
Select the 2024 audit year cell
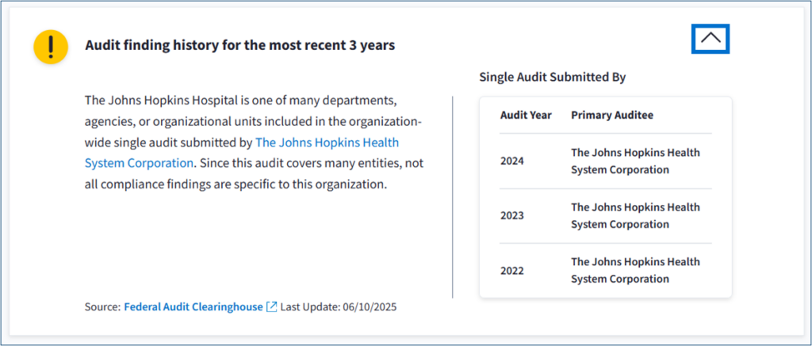[511, 161]
